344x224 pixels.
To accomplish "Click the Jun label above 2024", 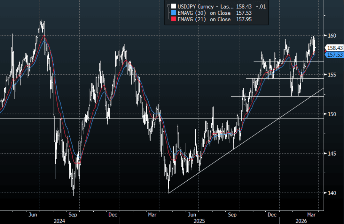I will click(33, 214).
